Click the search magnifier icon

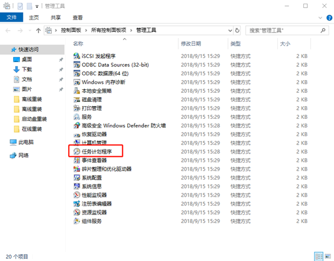pos(323,31)
